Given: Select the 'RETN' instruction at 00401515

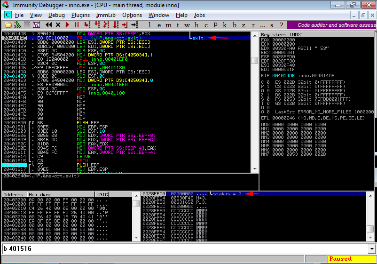Looking at the screenshot, I should tap(82, 161).
